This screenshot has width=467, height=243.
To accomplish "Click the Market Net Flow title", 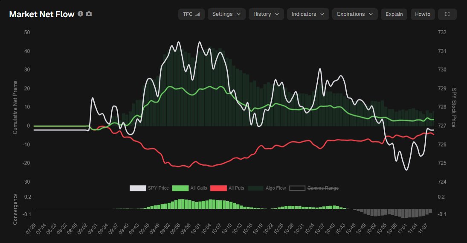I will pos(42,15).
